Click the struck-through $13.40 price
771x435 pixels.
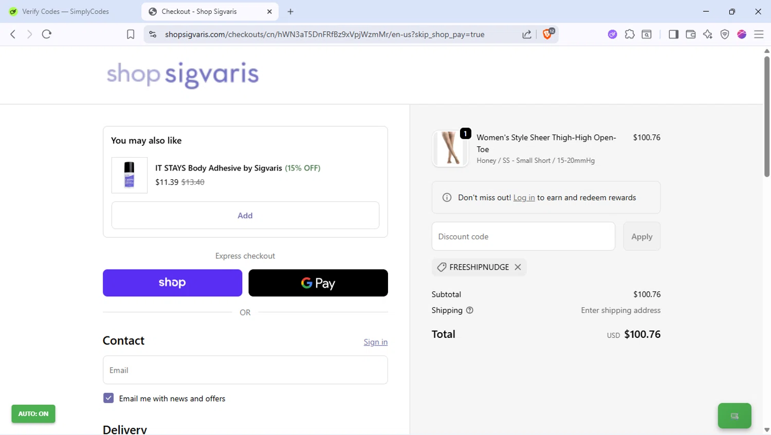point(193,182)
